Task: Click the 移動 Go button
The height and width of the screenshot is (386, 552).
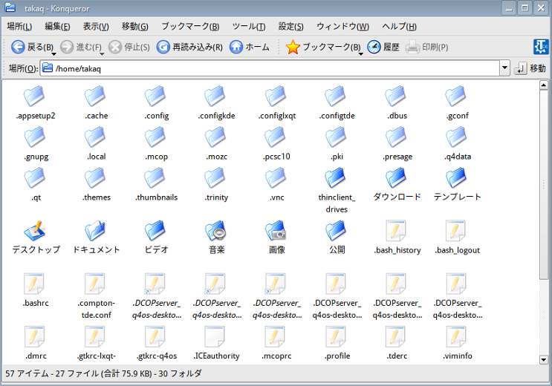Action: [530, 68]
